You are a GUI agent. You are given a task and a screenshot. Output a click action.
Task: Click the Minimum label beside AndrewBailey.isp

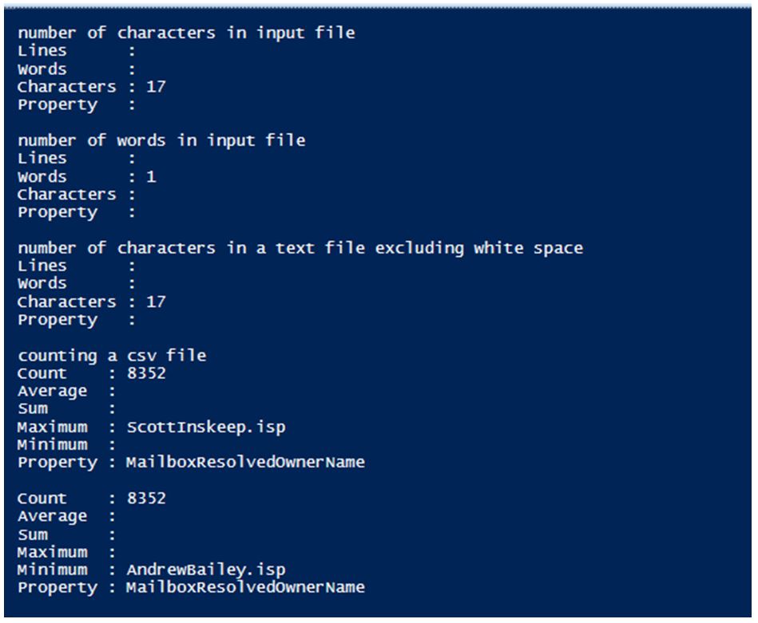click(x=52, y=570)
